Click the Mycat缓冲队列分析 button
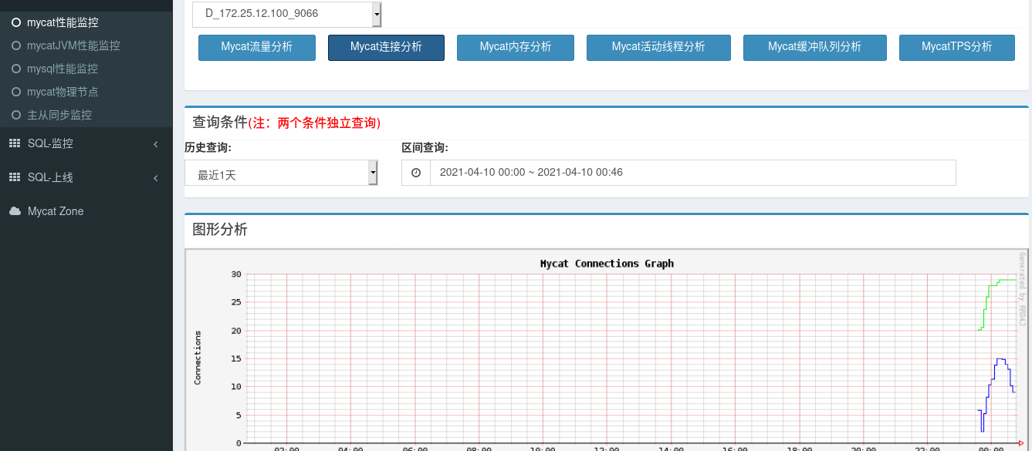Screen dimensions: 1032x451 (x=815, y=47)
